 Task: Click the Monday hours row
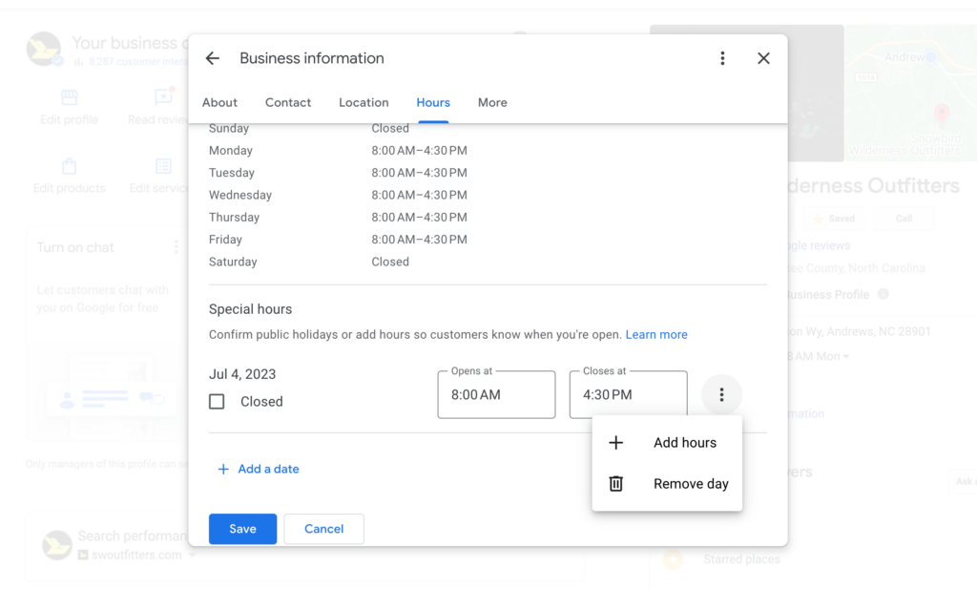pyautogui.click(x=339, y=151)
